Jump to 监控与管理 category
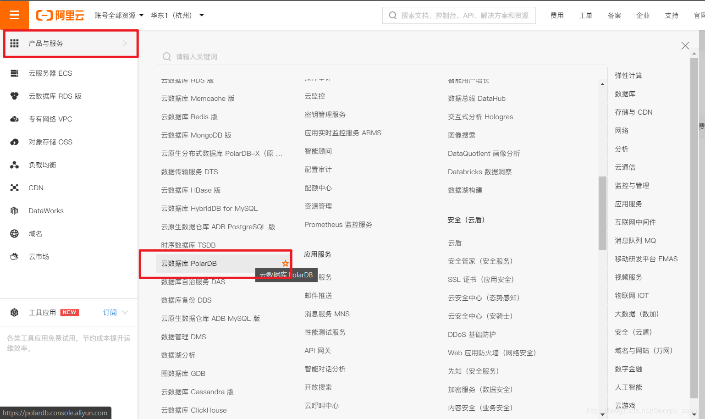Viewport: 705px width, 419px height. [x=632, y=186]
